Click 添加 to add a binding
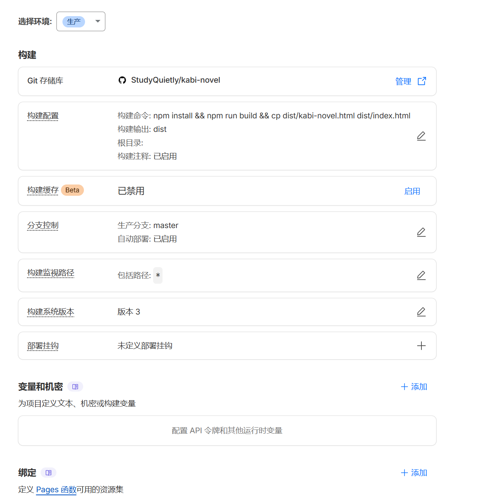This screenshot has width=482, height=496. coord(414,473)
